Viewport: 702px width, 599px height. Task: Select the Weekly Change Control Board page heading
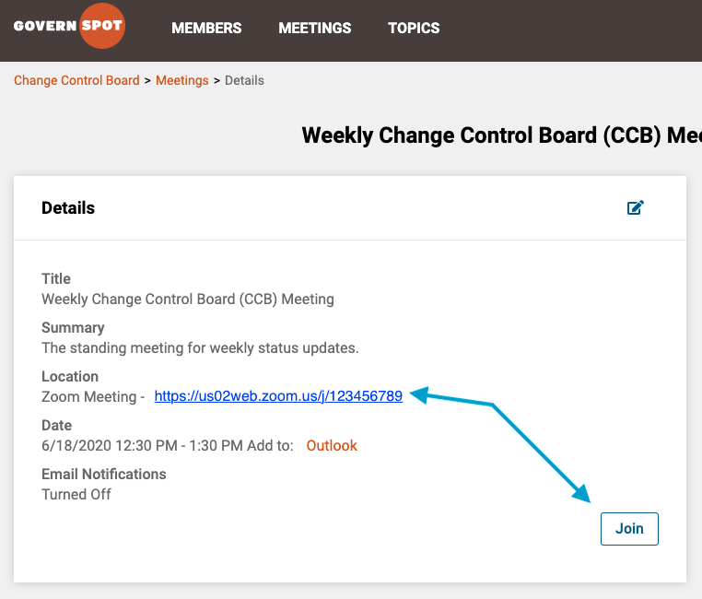502,135
